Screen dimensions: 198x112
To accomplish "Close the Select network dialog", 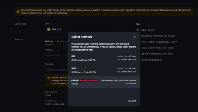I will pyautogui.click(x=135, y=37).
